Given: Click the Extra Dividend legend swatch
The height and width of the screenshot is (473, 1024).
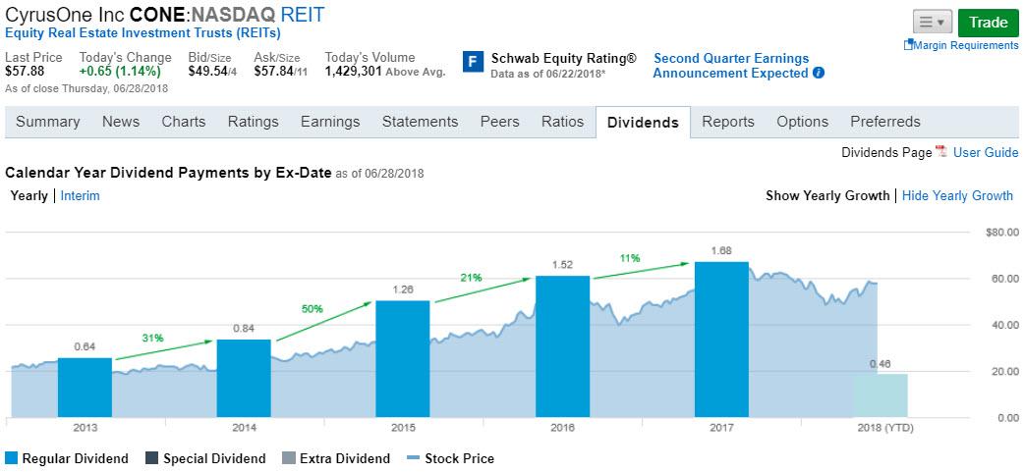Looking at the screenshot, I should [x=289, y=458].
